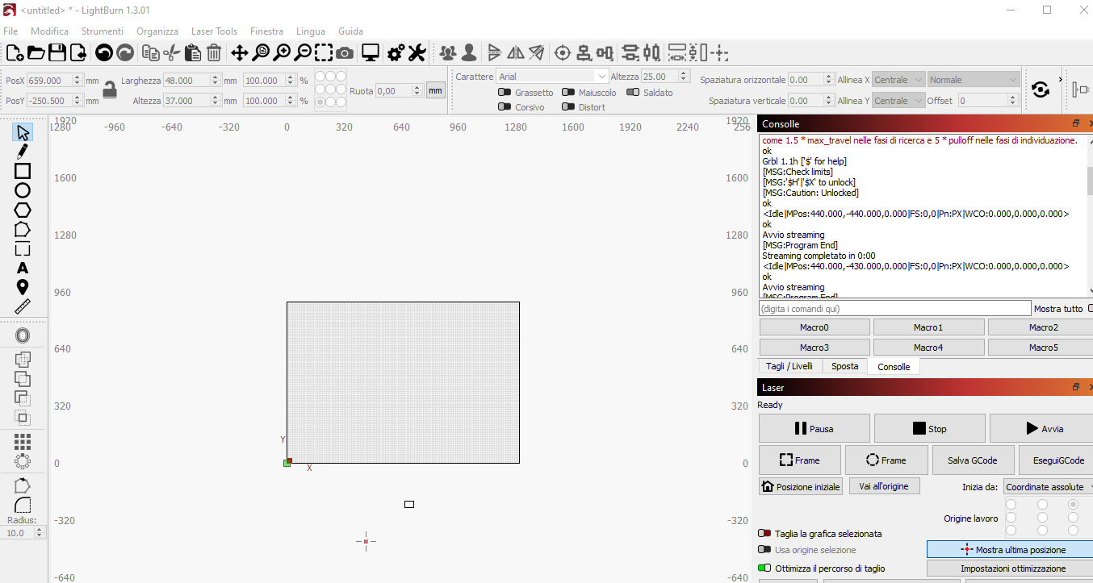
Task: Disable Ottimizza il percorso di taglio
Action: (x=764, y=568)
